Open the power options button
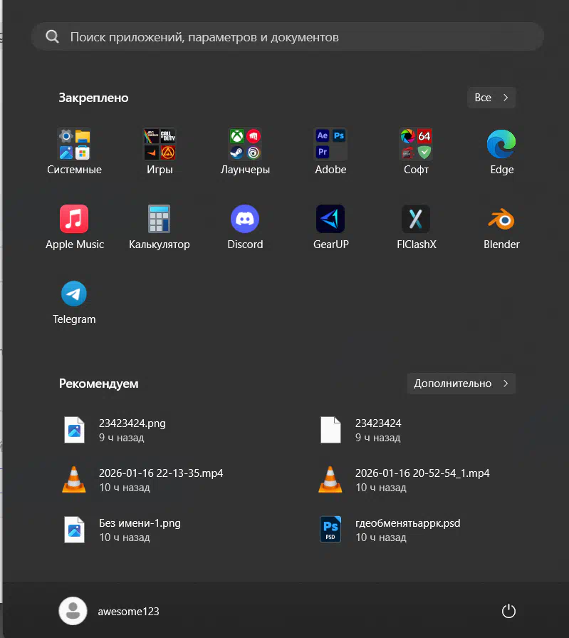The image size is (569, 638). point(508,611)
